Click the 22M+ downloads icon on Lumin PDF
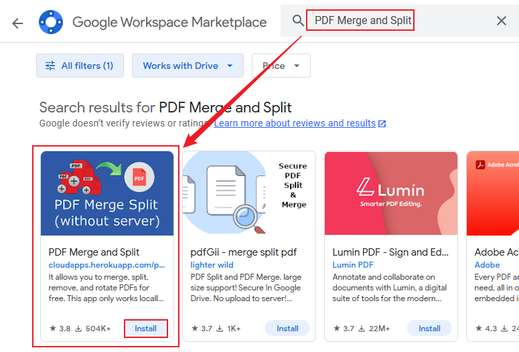Screen dimensions: 519x352 pos(362,329)
